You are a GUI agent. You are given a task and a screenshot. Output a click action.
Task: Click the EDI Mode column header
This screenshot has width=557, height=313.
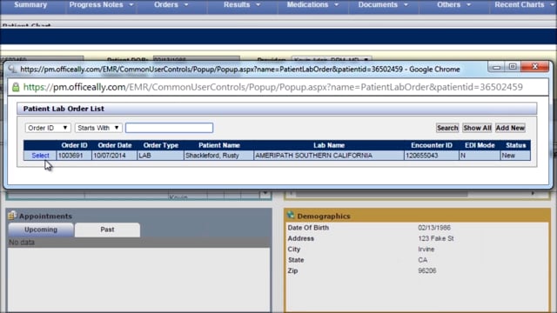(x=480, y=145)
